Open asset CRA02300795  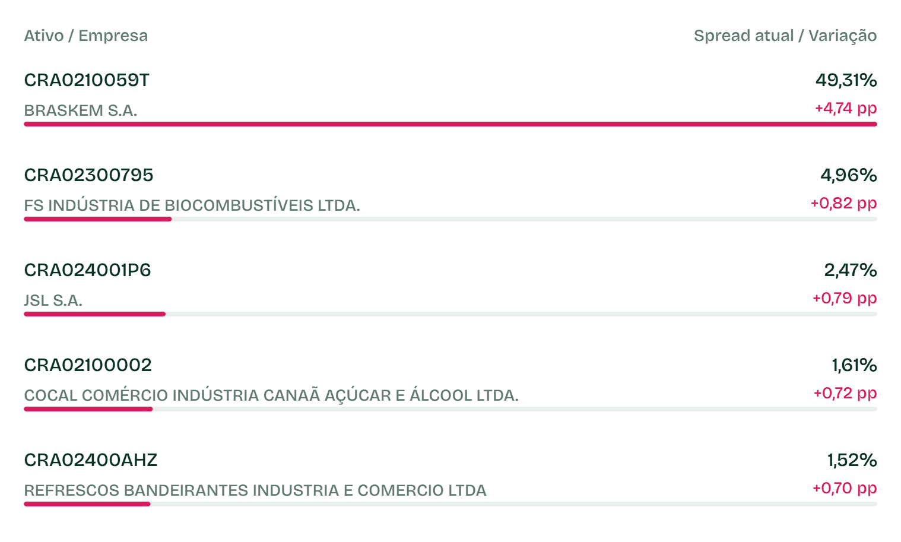(89, 175)
